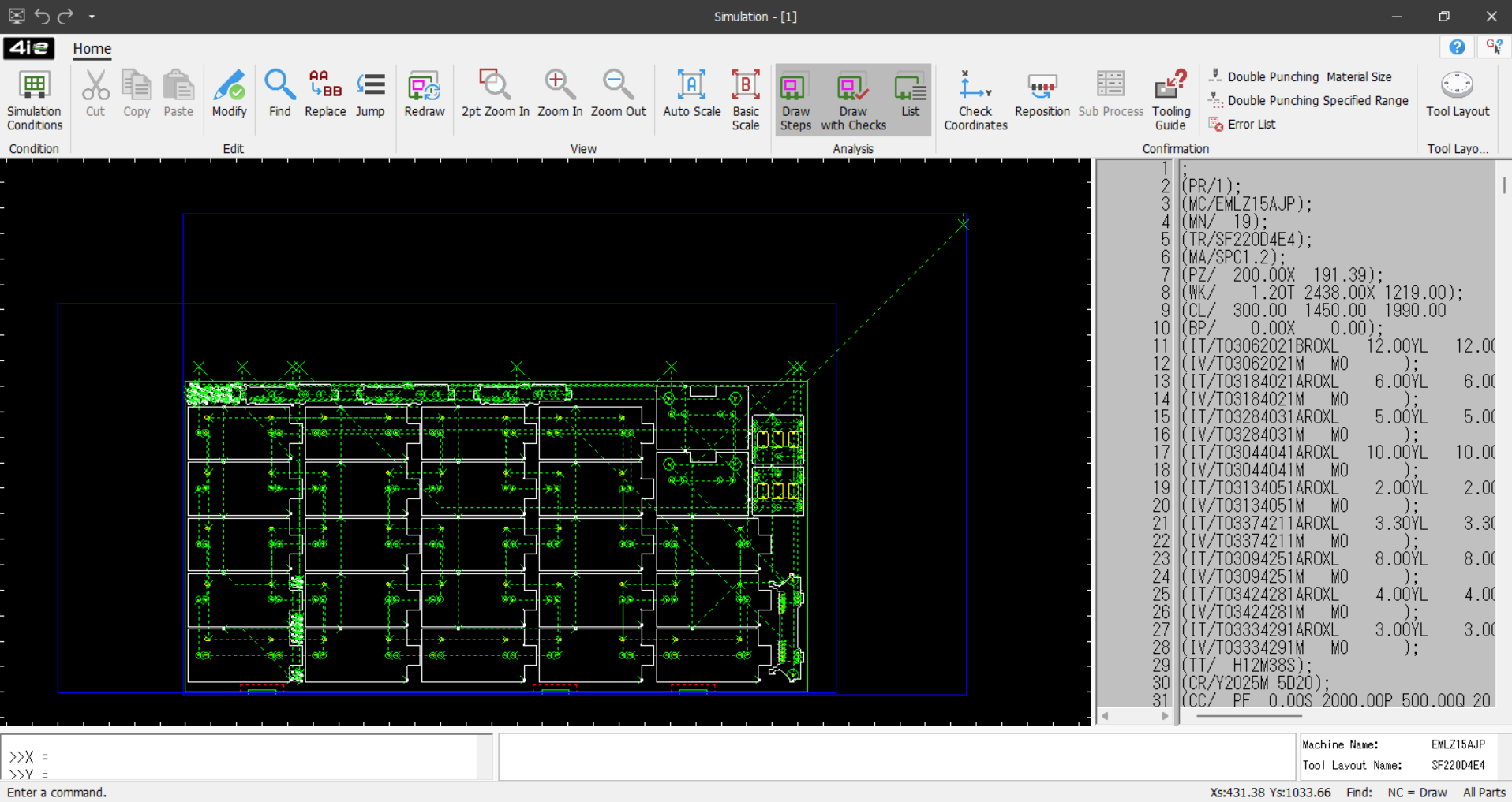Click the code panel horizontal scrollbar
This screenshot has height=802, width=1512.
[1248, 716]
